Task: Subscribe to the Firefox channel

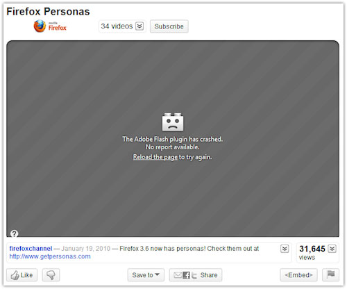Action: point(169,26)
